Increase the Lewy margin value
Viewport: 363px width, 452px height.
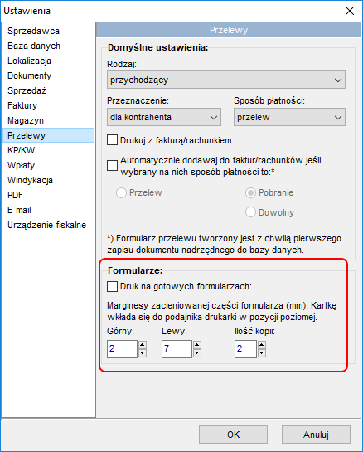(197, 345)
